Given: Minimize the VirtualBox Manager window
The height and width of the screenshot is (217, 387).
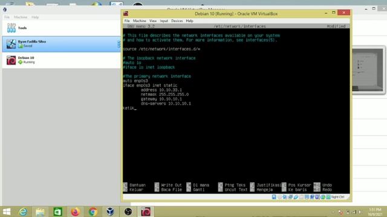Looking at the screenshot, I should tap(366, 8).
